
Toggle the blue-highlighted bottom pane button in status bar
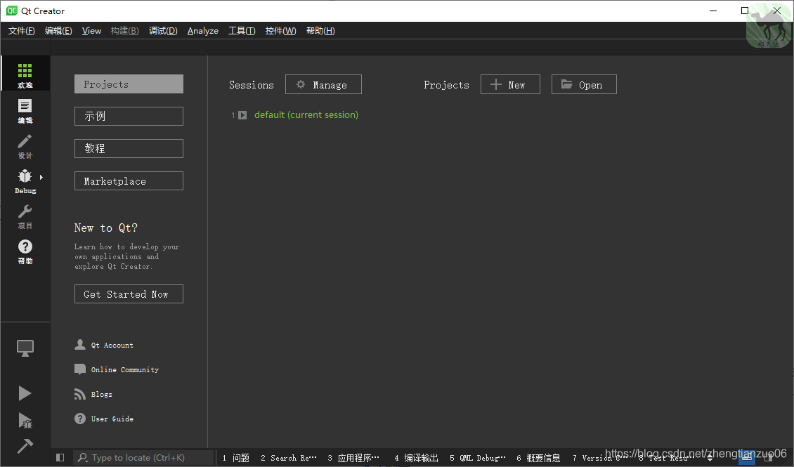[x=746, y=457]
